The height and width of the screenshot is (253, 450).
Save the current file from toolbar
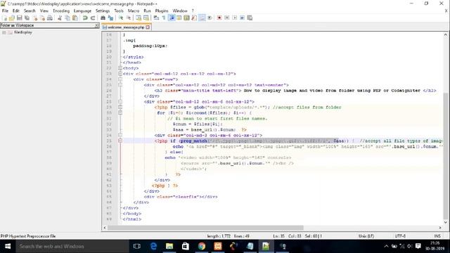(x=19, y=18)
